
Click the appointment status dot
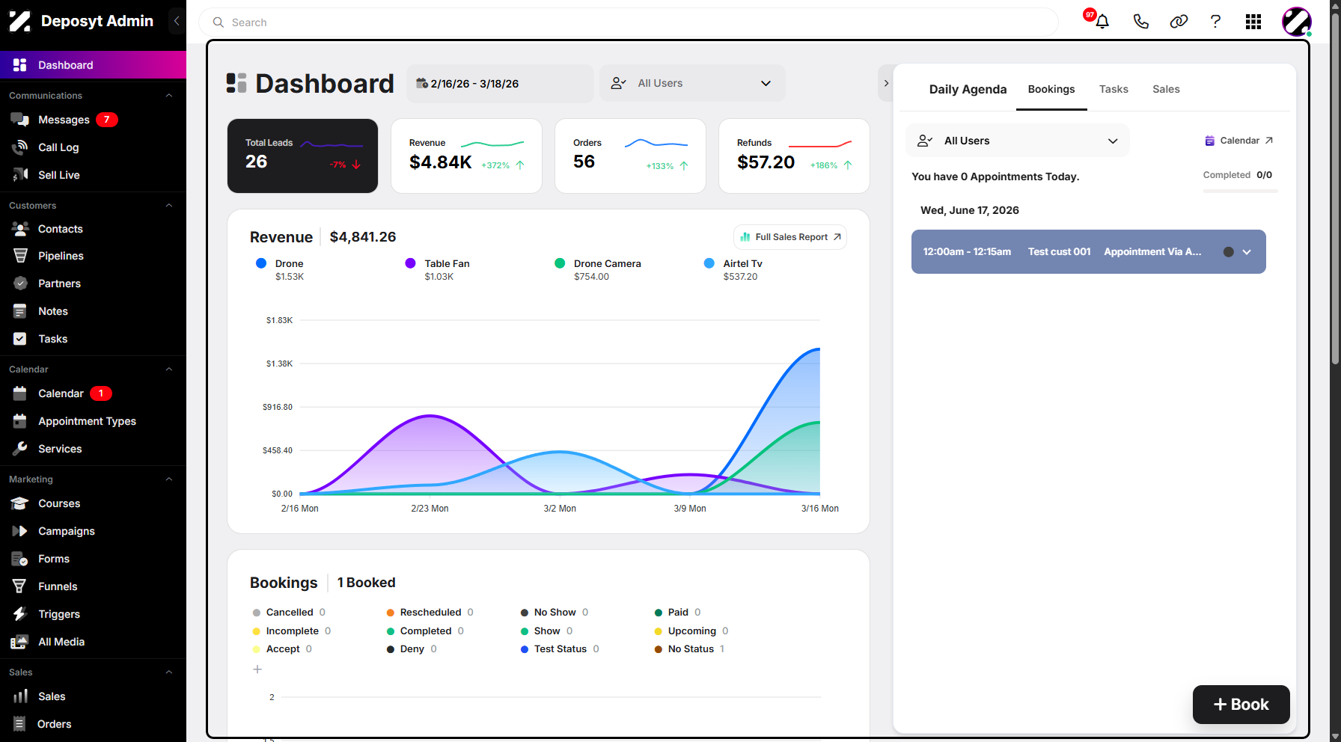tap(1228, 252)
